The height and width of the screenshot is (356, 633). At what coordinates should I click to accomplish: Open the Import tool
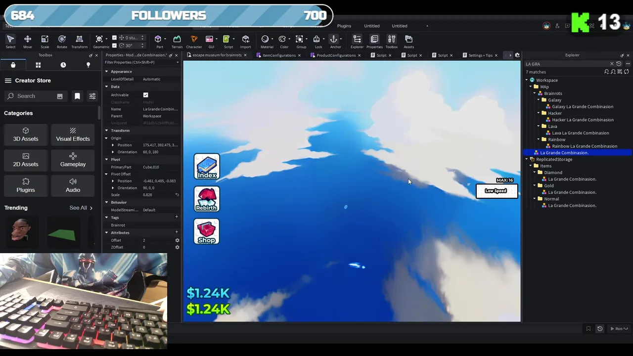tap(245, 42)
